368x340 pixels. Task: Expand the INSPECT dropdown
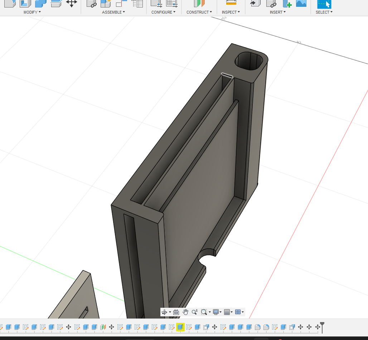coord(231,12)
